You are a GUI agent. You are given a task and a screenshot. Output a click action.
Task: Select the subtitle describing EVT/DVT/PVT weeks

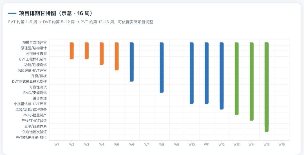point(81,22)
